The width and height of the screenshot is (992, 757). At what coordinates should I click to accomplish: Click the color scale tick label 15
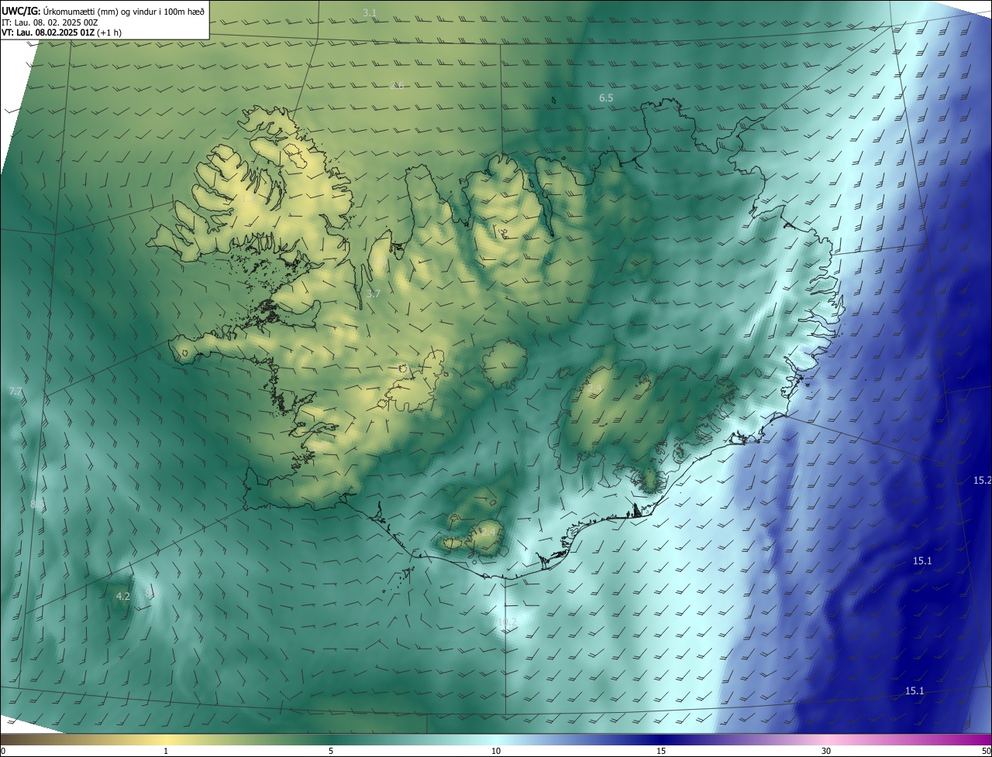click(x=661, y=751)
